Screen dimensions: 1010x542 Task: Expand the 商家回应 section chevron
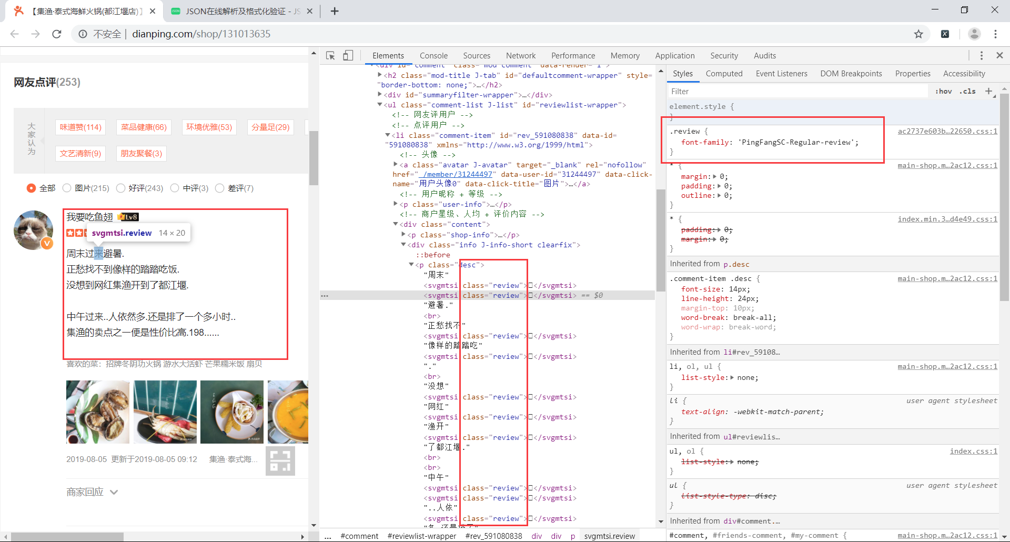pos(114,492)
